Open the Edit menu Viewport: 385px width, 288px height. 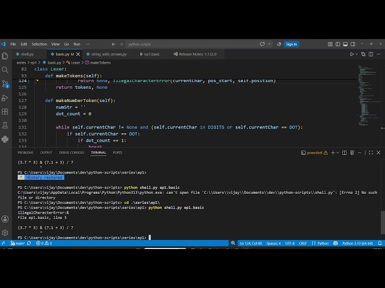(x=24, y=44)
